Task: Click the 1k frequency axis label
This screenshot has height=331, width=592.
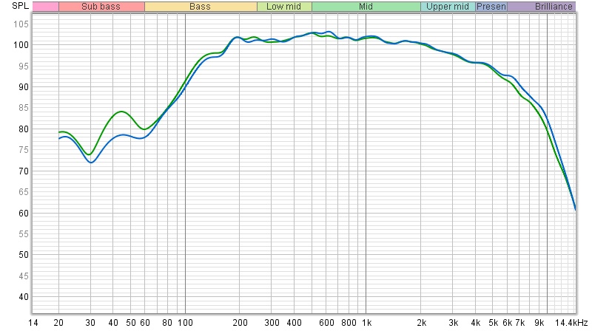Action: 366,323
